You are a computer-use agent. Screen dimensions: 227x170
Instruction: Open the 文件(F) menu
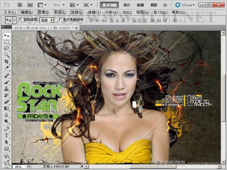tap(10, 12)
